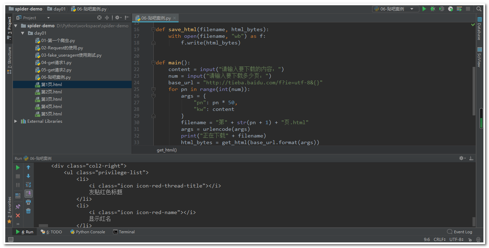The height and width of the screenshot is (248, 489).
Task: Change file encoding UTF-8 in status bar
Action: [456, 240]
